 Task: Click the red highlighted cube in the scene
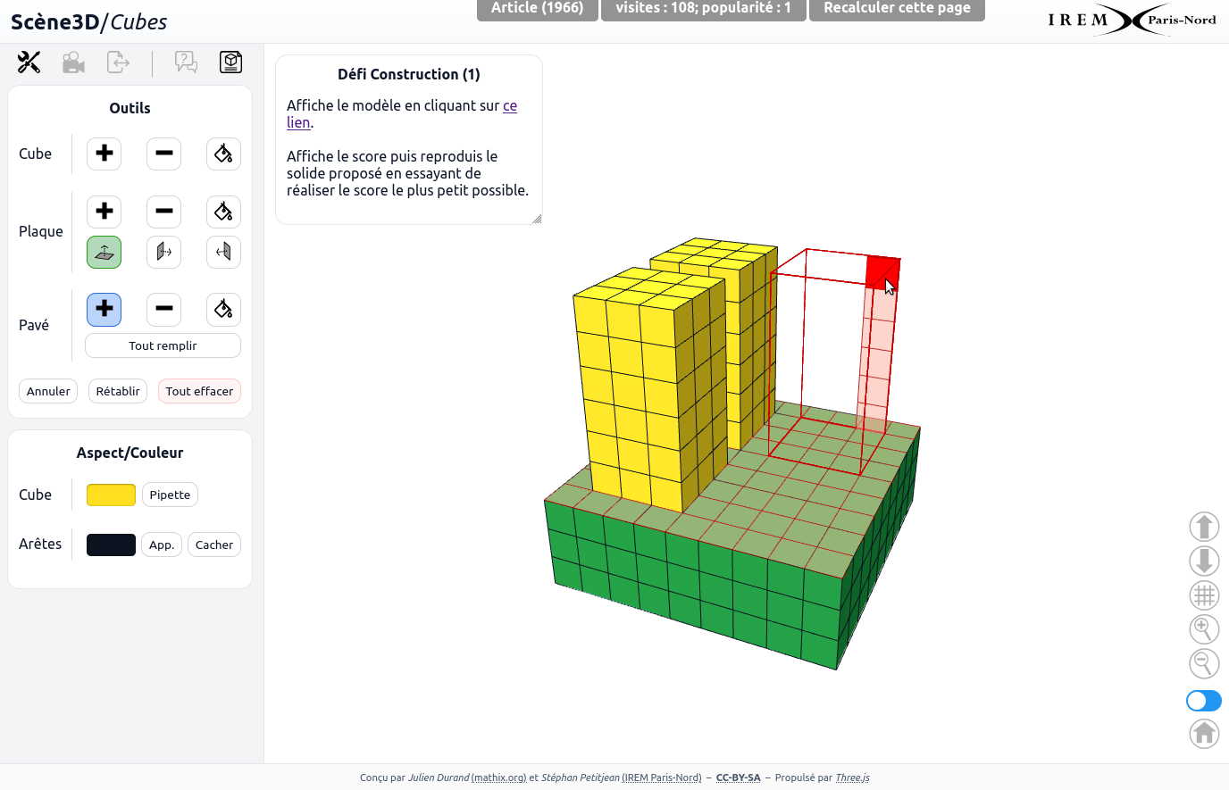(x=880, y=270)
